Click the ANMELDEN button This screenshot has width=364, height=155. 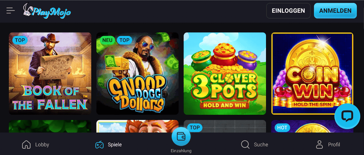point(335,11)
